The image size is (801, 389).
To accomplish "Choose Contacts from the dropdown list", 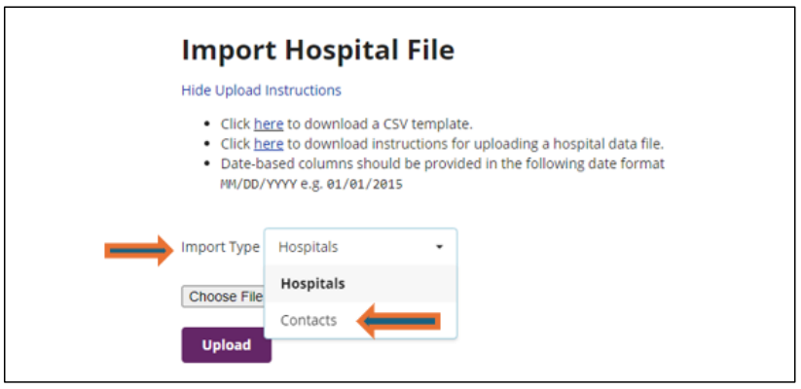I will click(309, 320).
